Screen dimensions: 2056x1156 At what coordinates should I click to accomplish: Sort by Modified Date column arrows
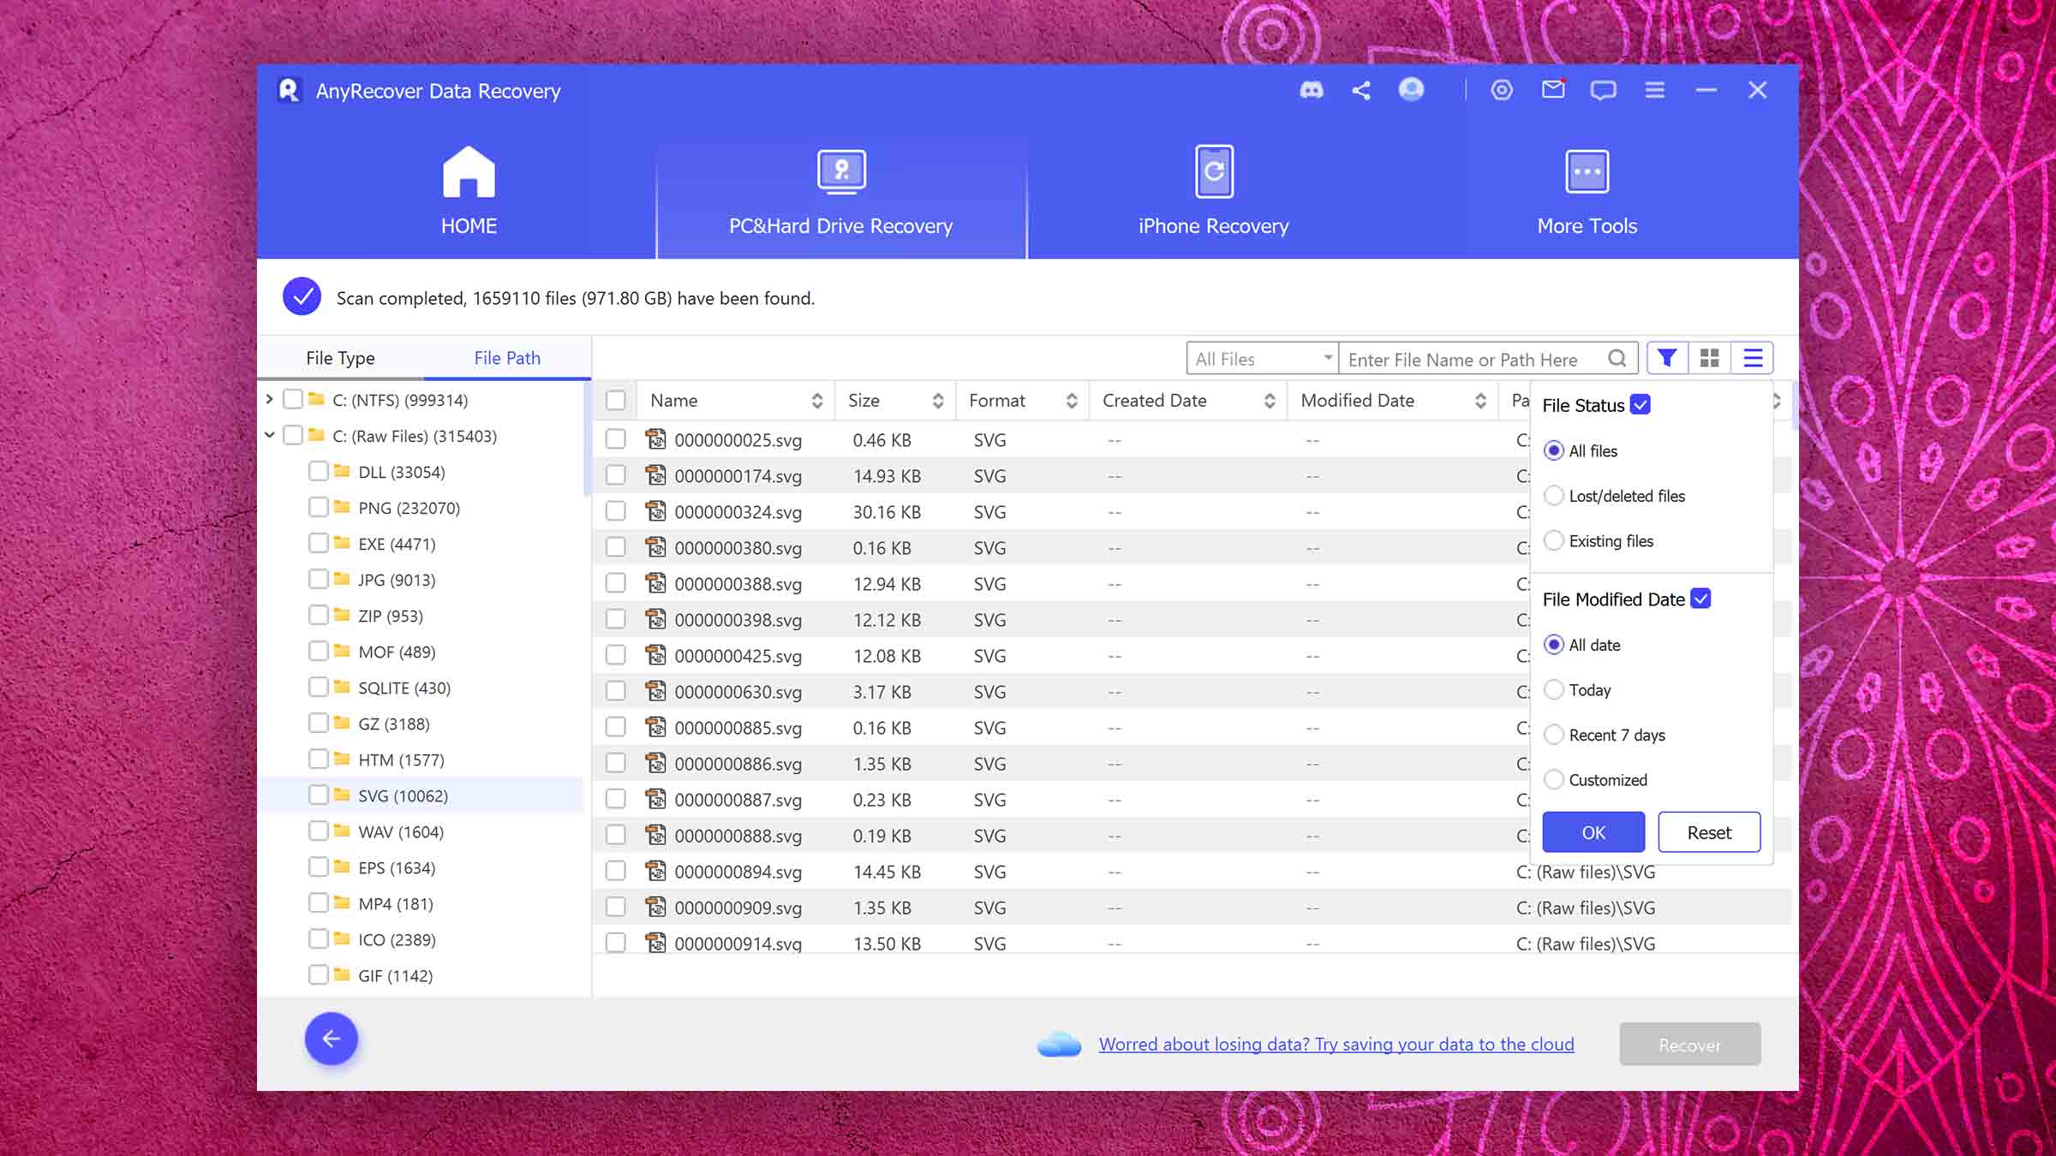tap(1480, 401)
